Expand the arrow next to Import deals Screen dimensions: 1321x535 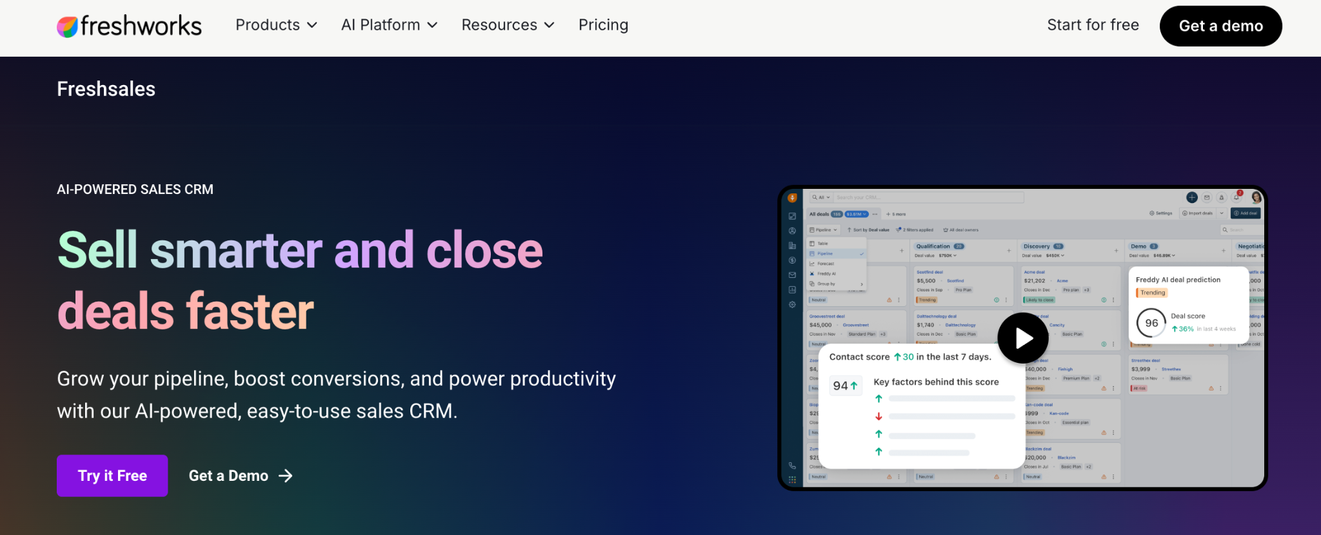(1221, 213)
